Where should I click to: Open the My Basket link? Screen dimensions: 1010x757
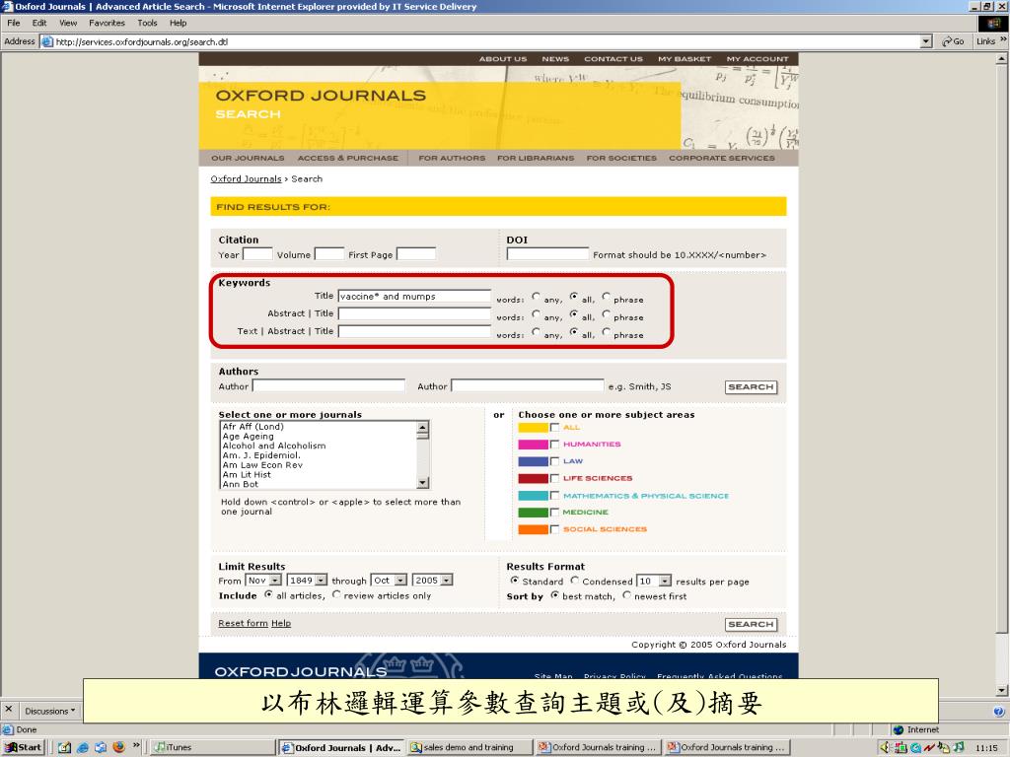[685, 58]
